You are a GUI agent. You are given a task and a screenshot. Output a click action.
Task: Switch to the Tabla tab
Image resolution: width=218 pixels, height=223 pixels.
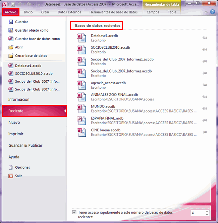(x=172, y=12)
